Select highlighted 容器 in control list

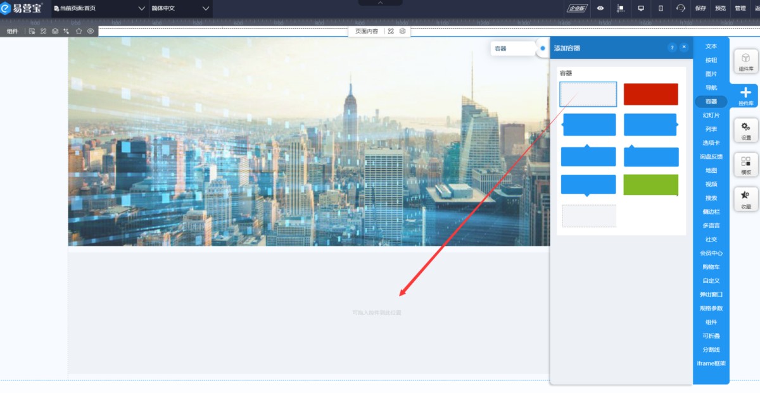(711, 101)
